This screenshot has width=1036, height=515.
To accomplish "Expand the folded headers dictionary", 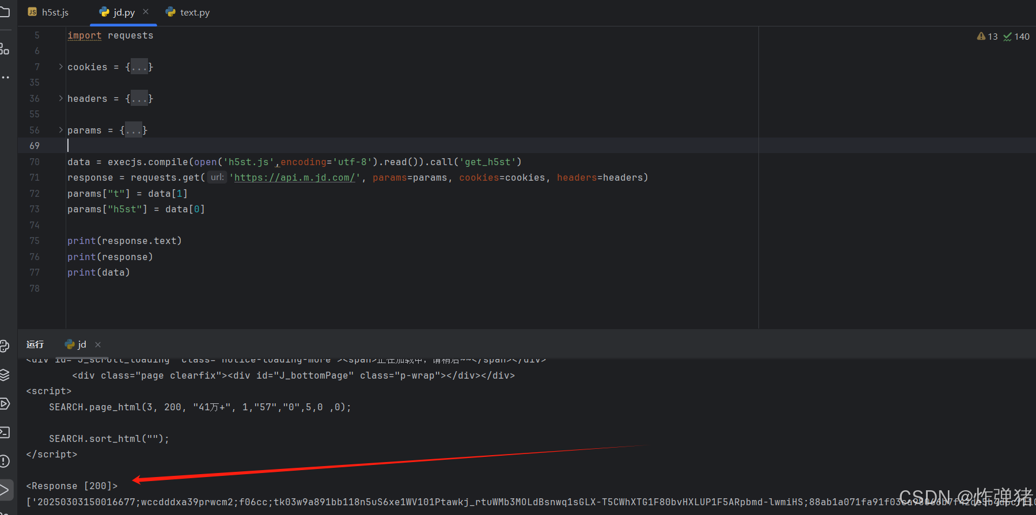I will pyautogui.click(x=60, y=98).
